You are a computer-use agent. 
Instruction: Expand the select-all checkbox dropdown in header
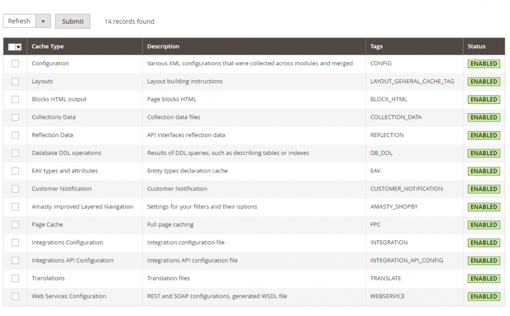18,47
